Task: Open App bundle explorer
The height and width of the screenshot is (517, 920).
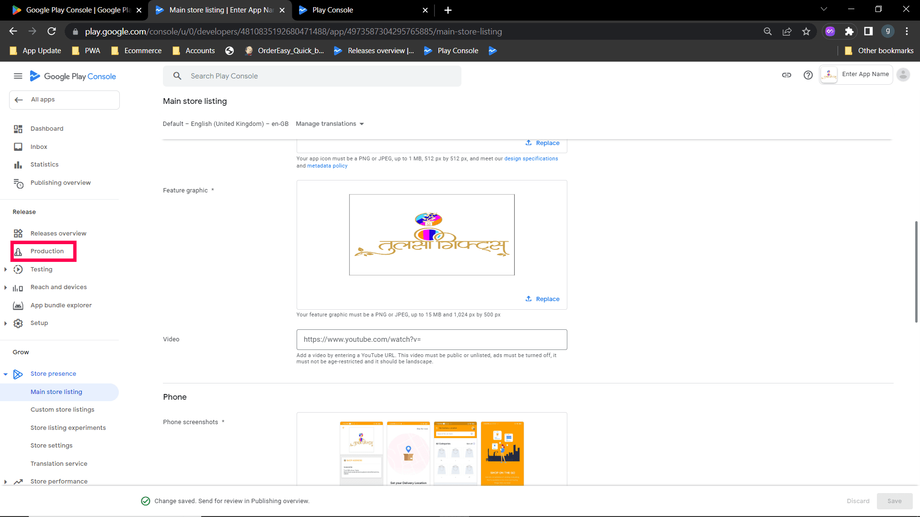Action: tap(61, 305)
